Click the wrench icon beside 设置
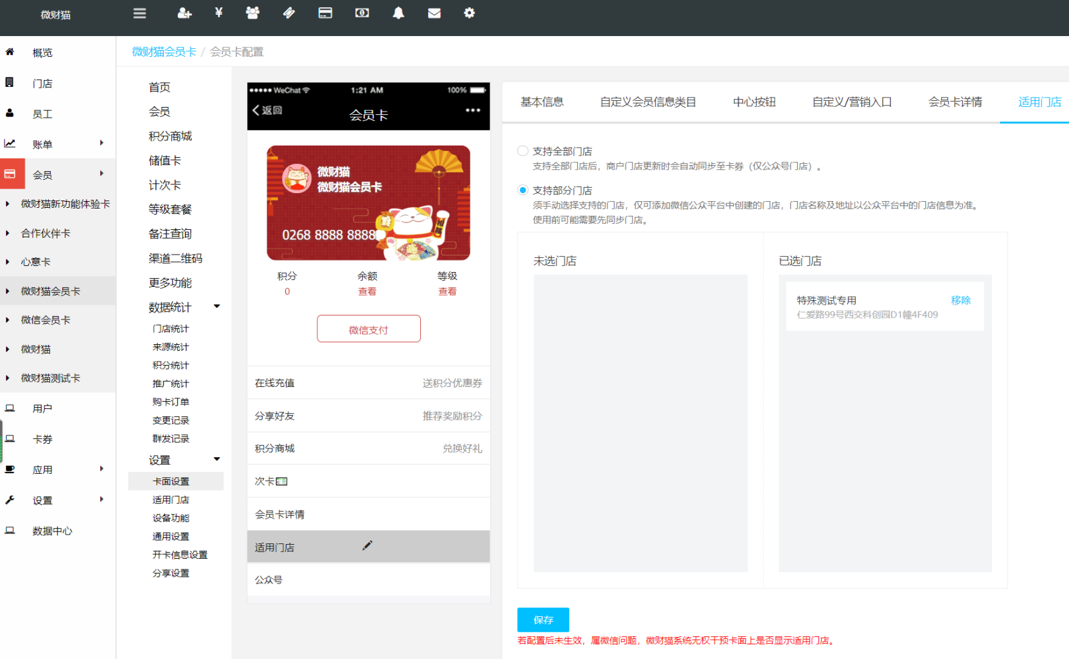The width and height of the screenshot is (1069, 659). click(x=9, y=500)
